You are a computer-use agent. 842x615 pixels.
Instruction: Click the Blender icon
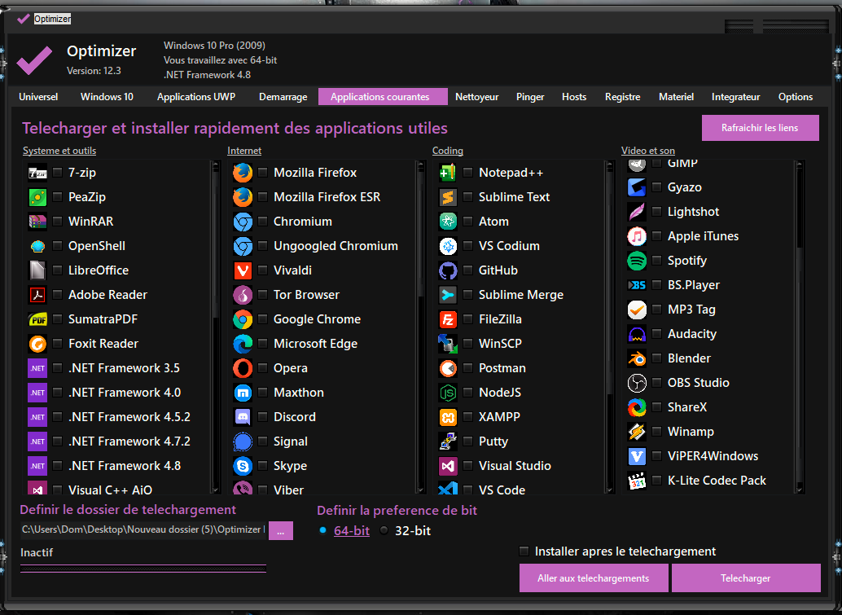click(x=637, y=358)
